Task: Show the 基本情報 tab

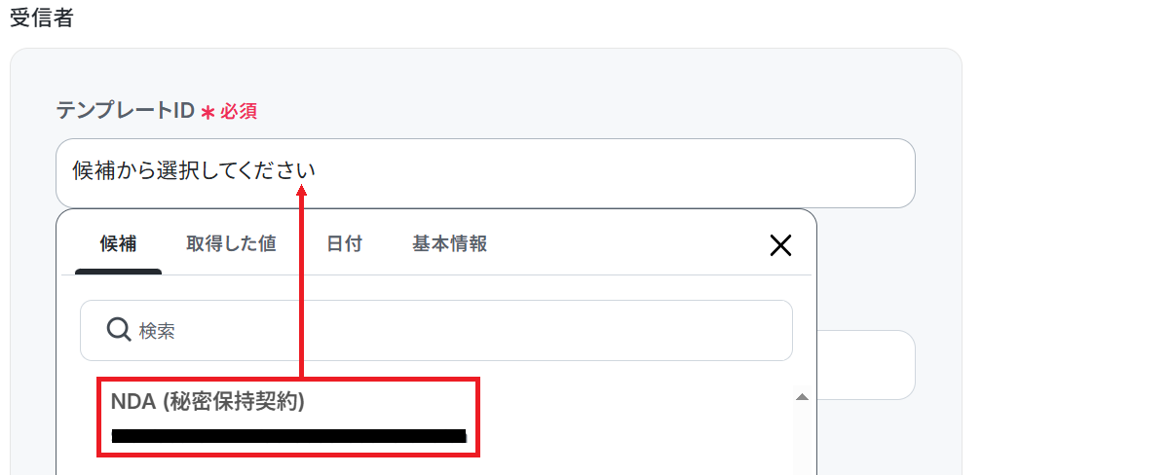Action: (x=449, y=243)
